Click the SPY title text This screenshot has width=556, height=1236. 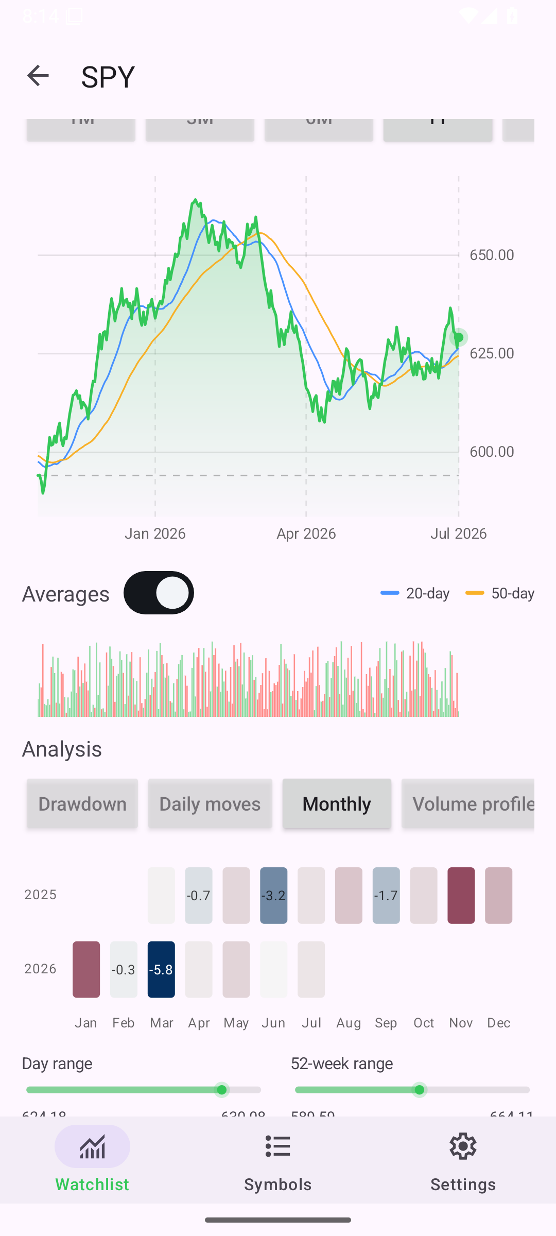click(x=108, y=77)
